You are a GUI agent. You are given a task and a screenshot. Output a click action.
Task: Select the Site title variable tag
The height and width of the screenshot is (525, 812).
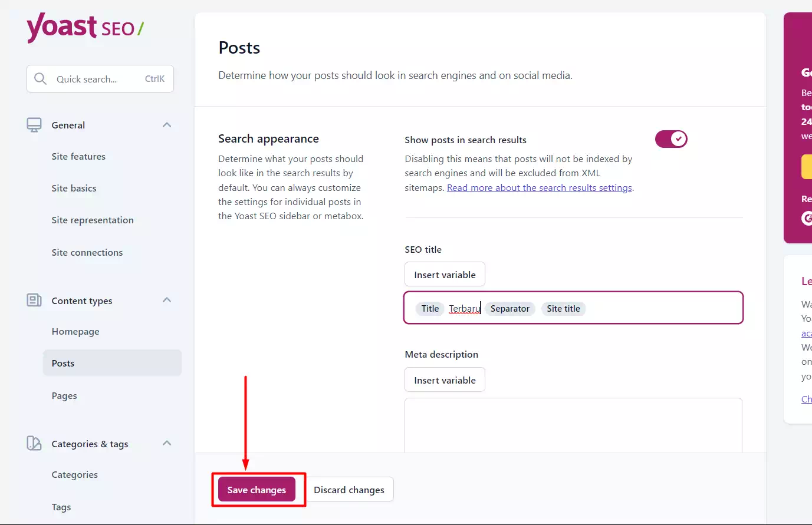pyautogui.click(x=563, y=308)
